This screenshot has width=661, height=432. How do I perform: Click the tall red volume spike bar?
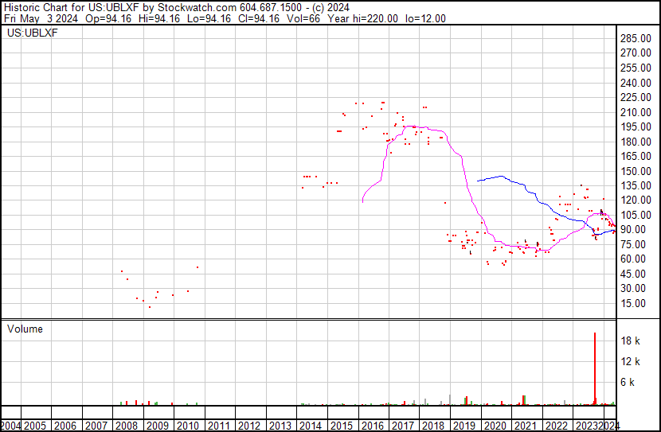click(x=595, y=366)
